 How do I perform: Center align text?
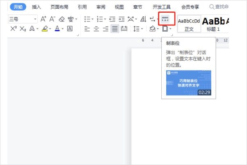96,29
